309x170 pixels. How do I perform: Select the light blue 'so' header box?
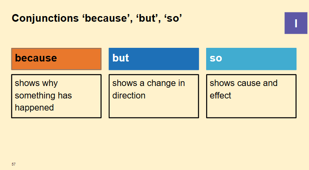pyautogui.click(x=251, y=59)
